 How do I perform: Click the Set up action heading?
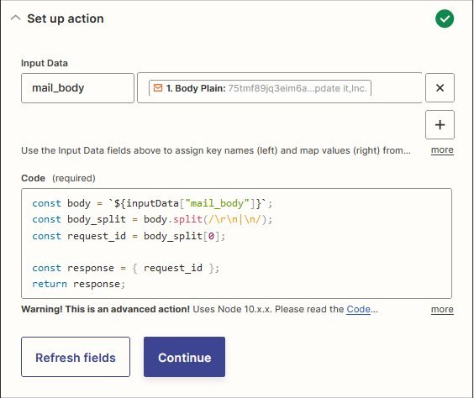coord(66,18)
